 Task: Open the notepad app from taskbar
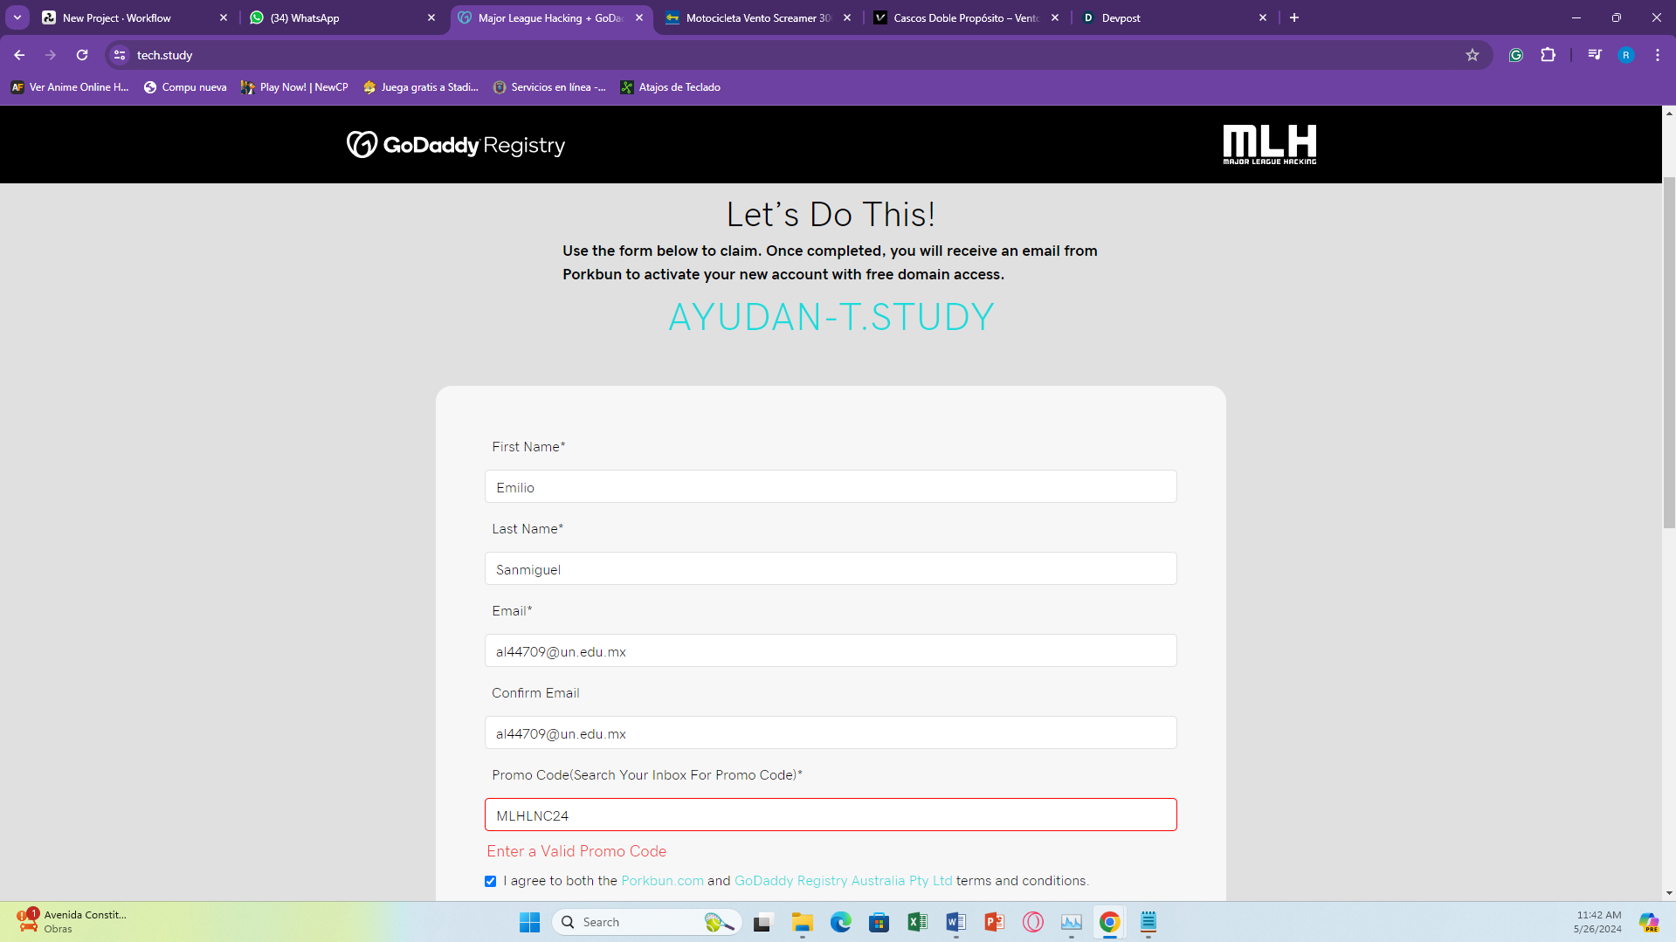click(x=1148, y=922)
